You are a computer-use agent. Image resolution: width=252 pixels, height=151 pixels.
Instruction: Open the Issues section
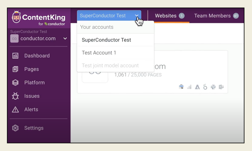point(32,96)
